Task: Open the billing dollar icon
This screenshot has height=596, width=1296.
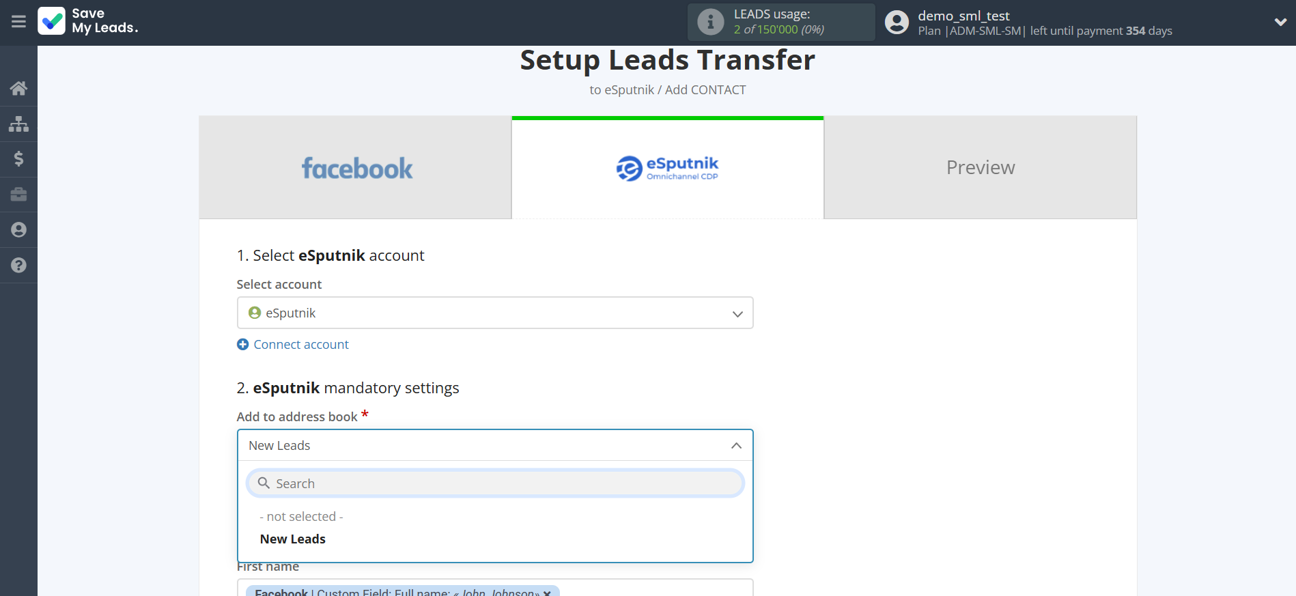Action: point(18,159)
